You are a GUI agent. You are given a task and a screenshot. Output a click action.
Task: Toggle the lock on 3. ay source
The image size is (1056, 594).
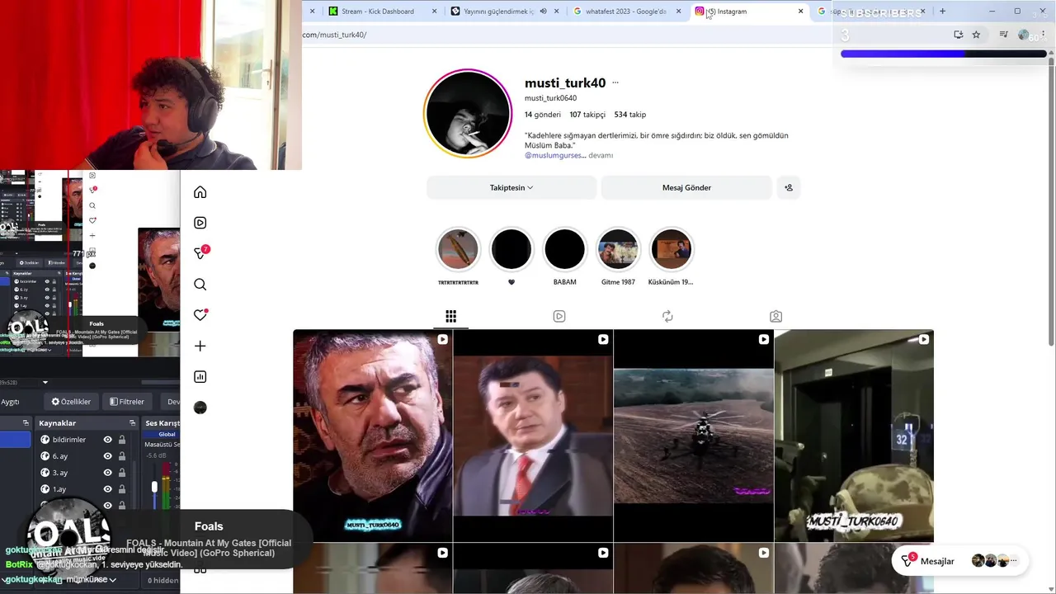click(122, 473)
